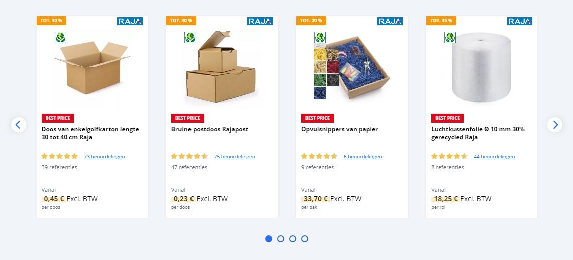The height and width of the screenshot is (260, 573).
Task: Click eco globe icon on Opvulsnippers card
Action: tap(320, 37)
